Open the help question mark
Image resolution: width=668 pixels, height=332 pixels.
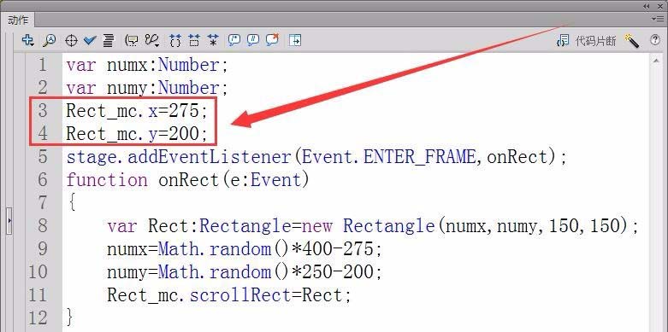[x=655, y=40]
